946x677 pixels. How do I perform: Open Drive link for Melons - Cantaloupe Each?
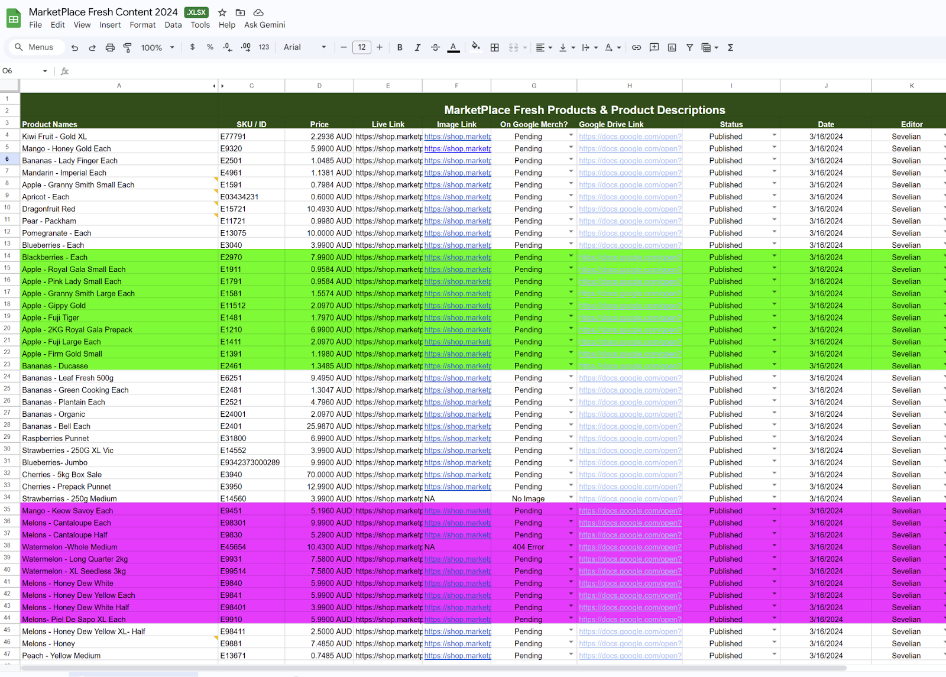[630, 523]
